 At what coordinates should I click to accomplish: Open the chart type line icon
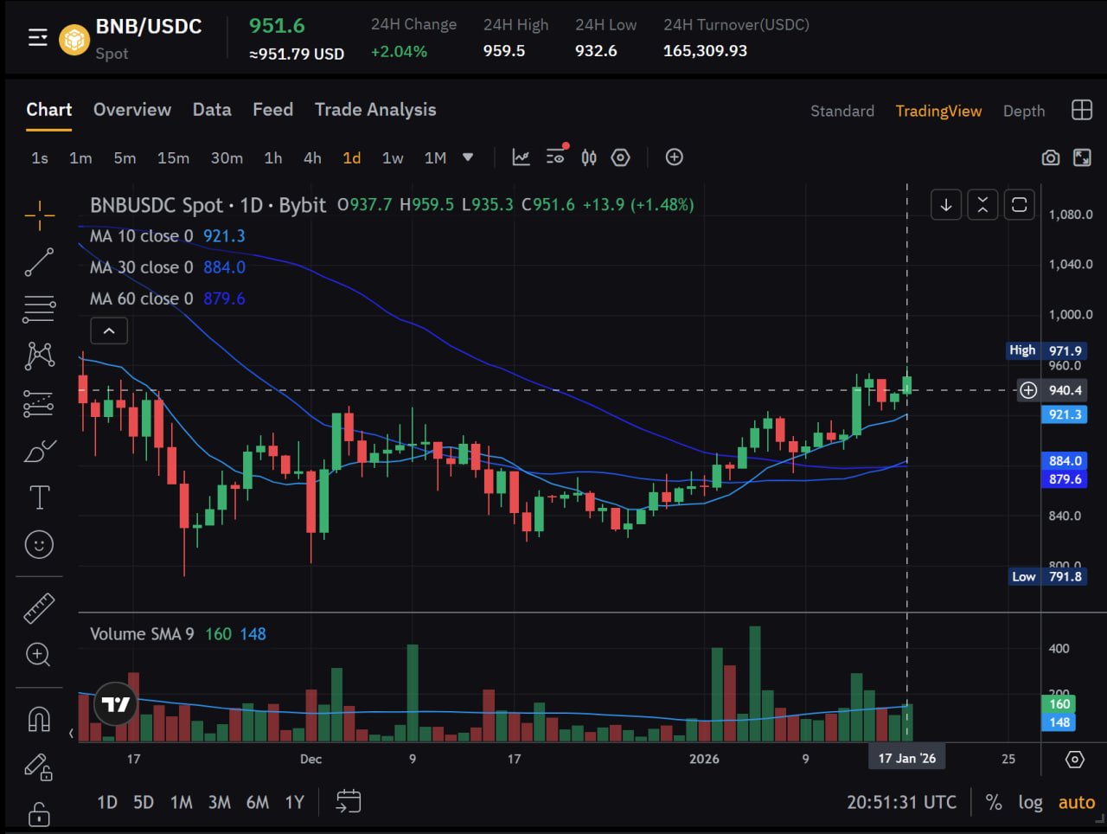coord(522,157)
